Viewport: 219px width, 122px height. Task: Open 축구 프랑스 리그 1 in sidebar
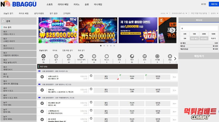[x=18, y=33]
